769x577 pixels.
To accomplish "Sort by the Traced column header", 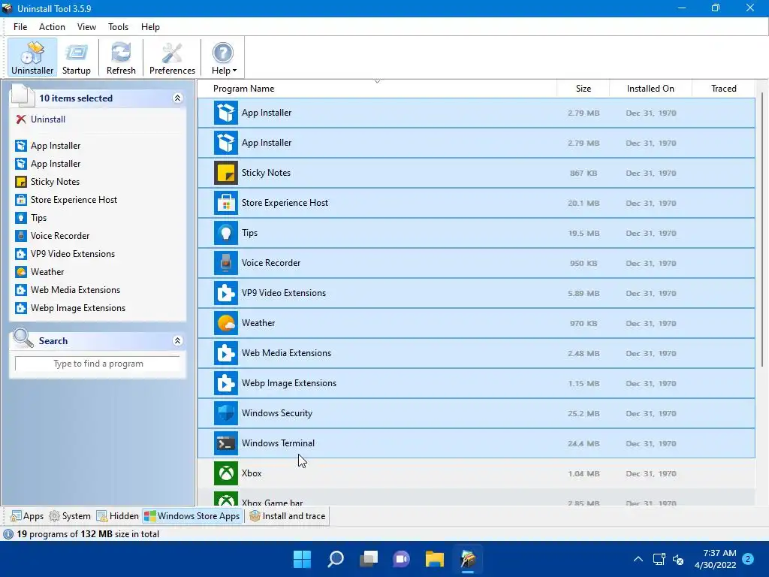I will point(724,89).
